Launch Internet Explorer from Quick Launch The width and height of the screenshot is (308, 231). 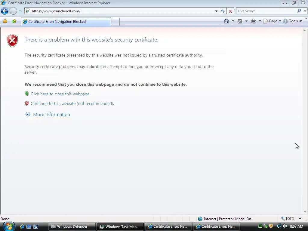[22, 226]
